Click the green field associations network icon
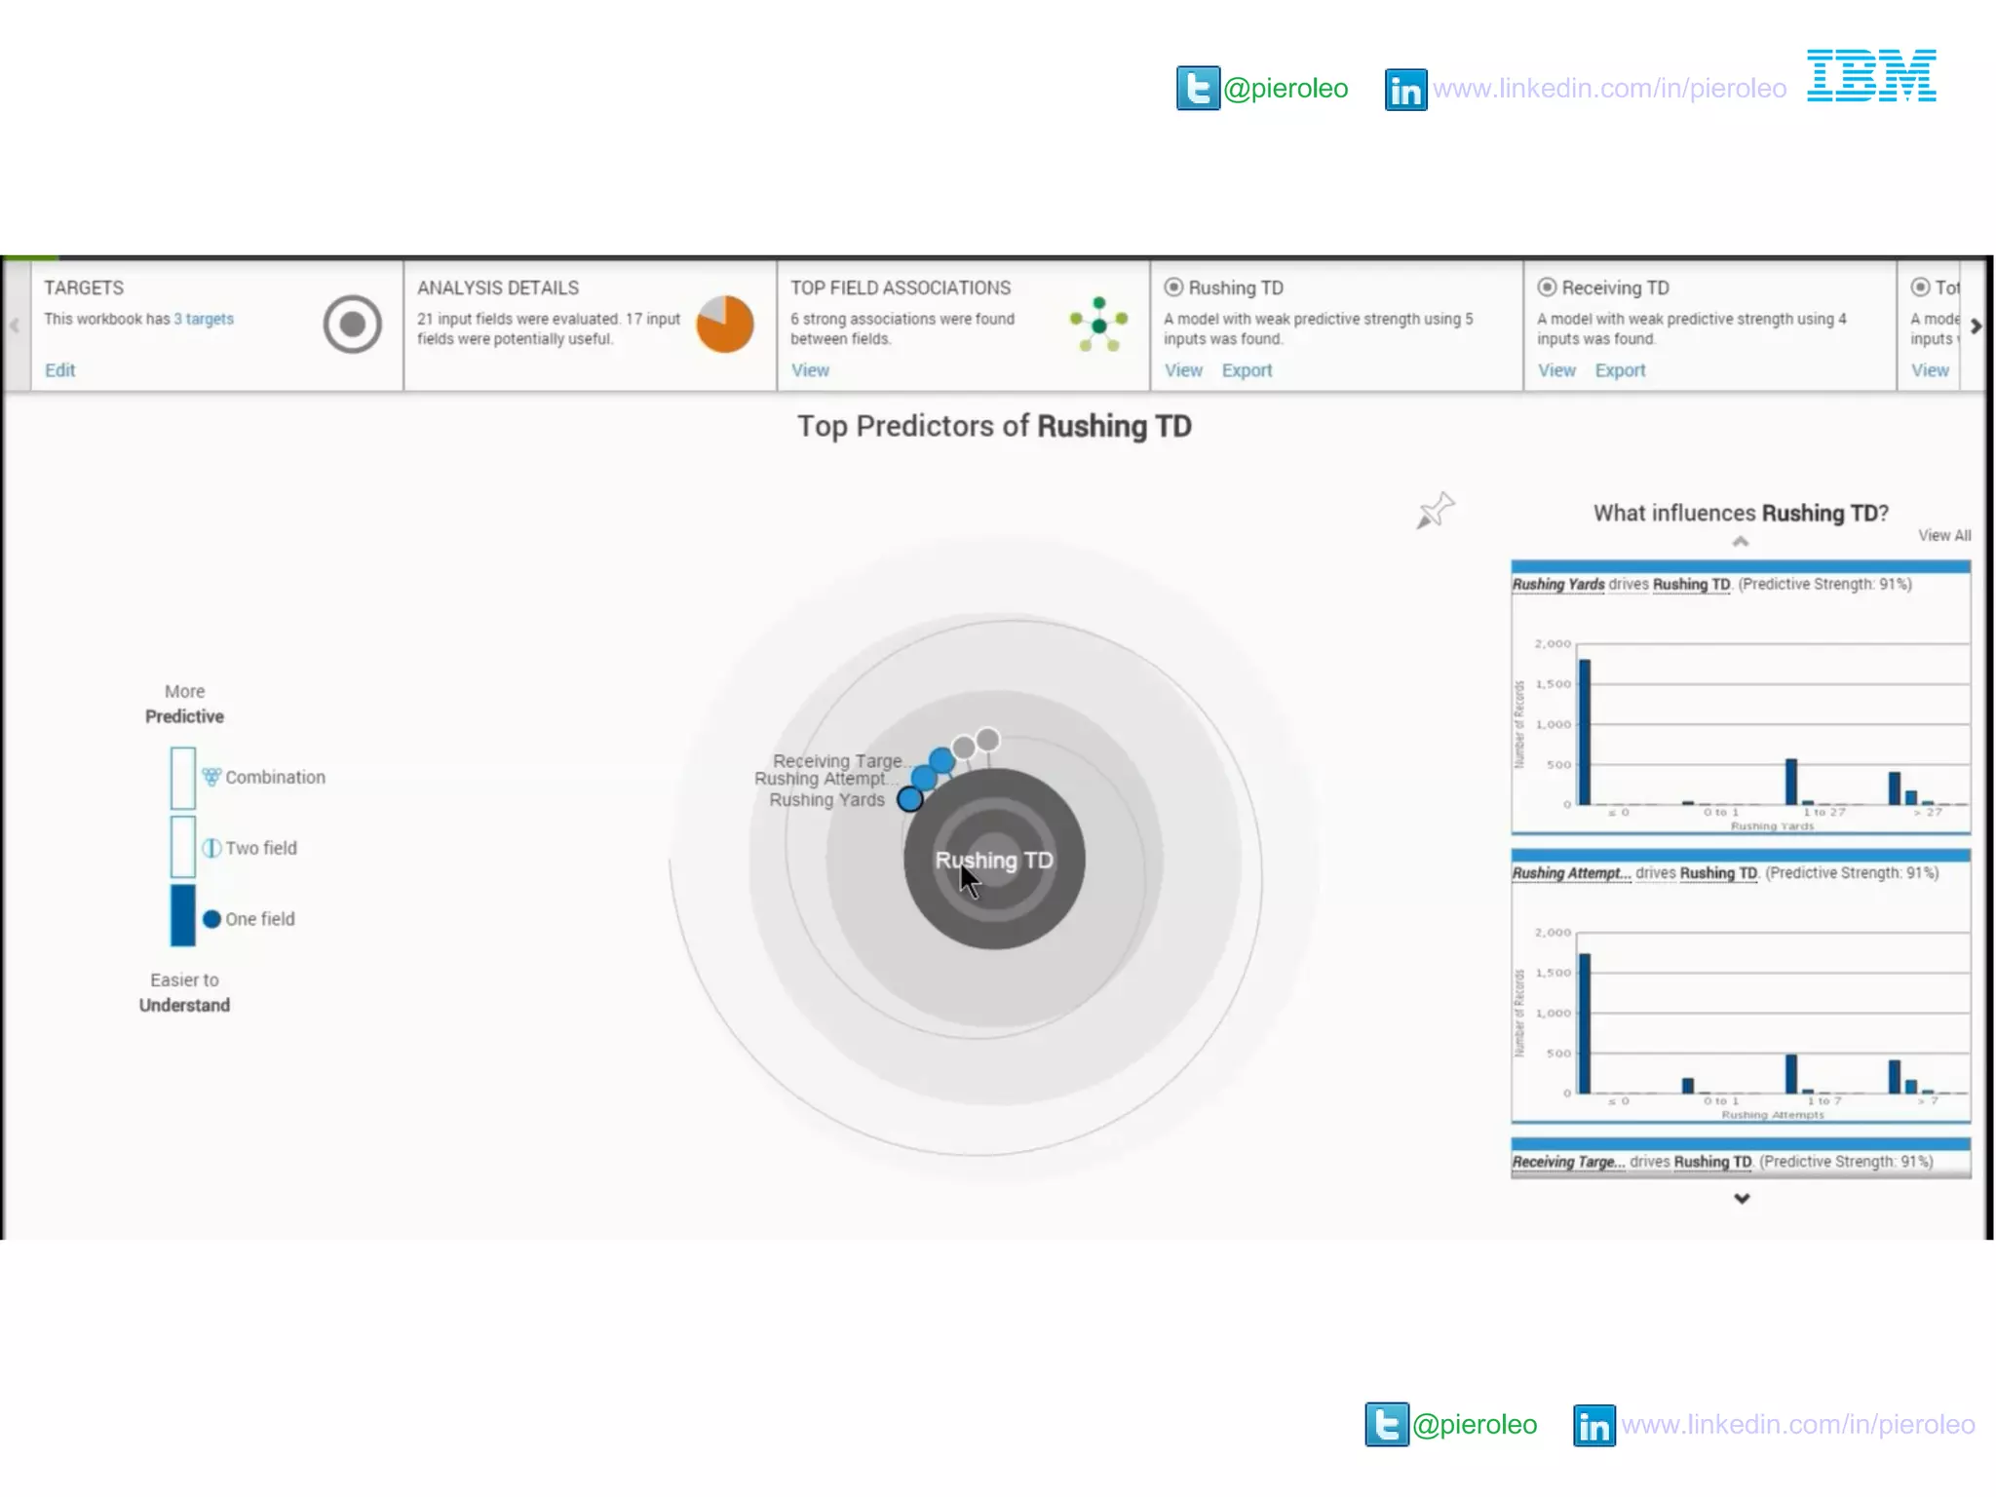The image size is (1996, 1497). [x=1098, y=325]
